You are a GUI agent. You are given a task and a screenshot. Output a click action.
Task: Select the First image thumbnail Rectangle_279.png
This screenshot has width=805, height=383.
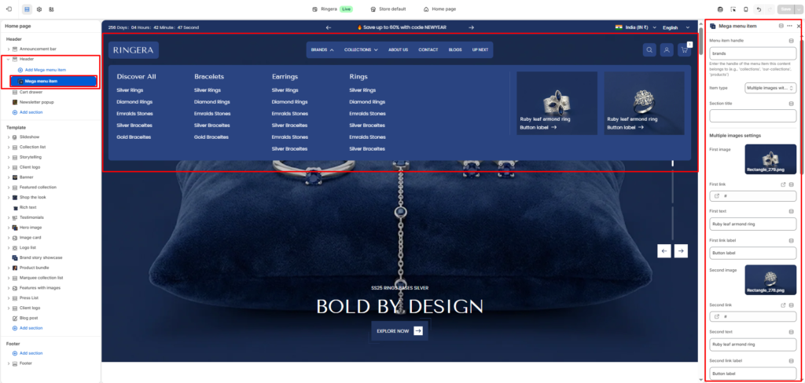(770, 159)
